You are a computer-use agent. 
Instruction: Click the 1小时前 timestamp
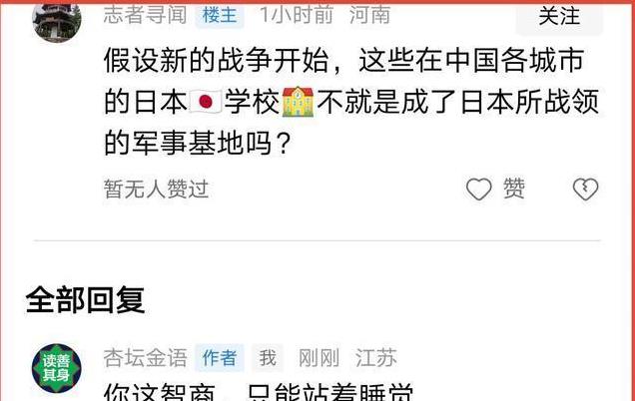click(x=297, y=15)
